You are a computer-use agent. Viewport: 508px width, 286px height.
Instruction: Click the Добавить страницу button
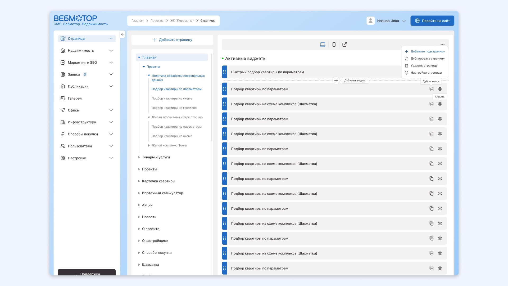point(172,40)
